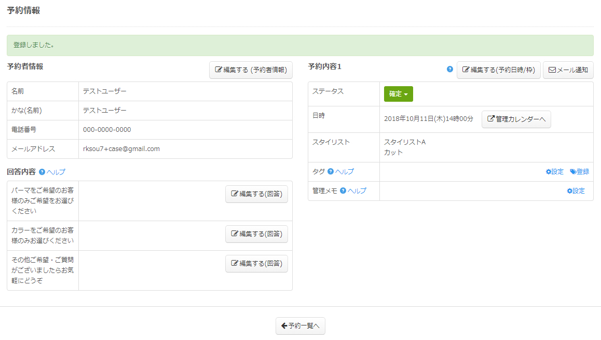Open ヘルプ link in タグ row

point(345,172)
